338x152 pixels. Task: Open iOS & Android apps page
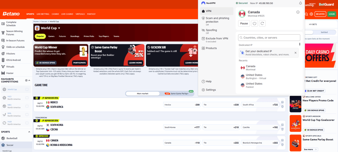[x=13, y=60]
